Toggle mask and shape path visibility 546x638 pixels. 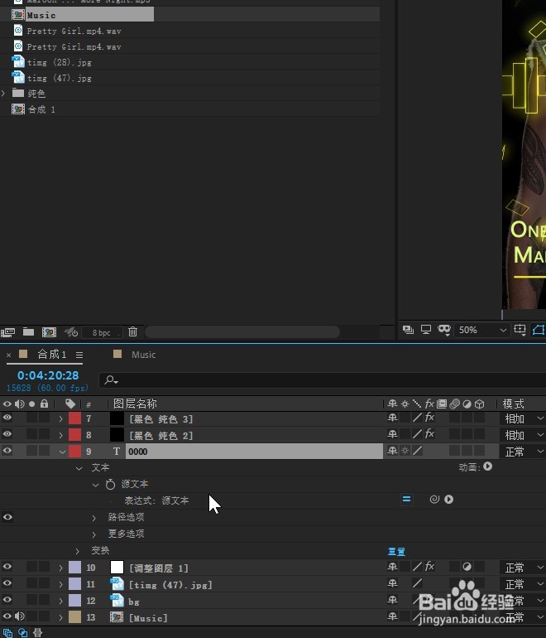443,330
